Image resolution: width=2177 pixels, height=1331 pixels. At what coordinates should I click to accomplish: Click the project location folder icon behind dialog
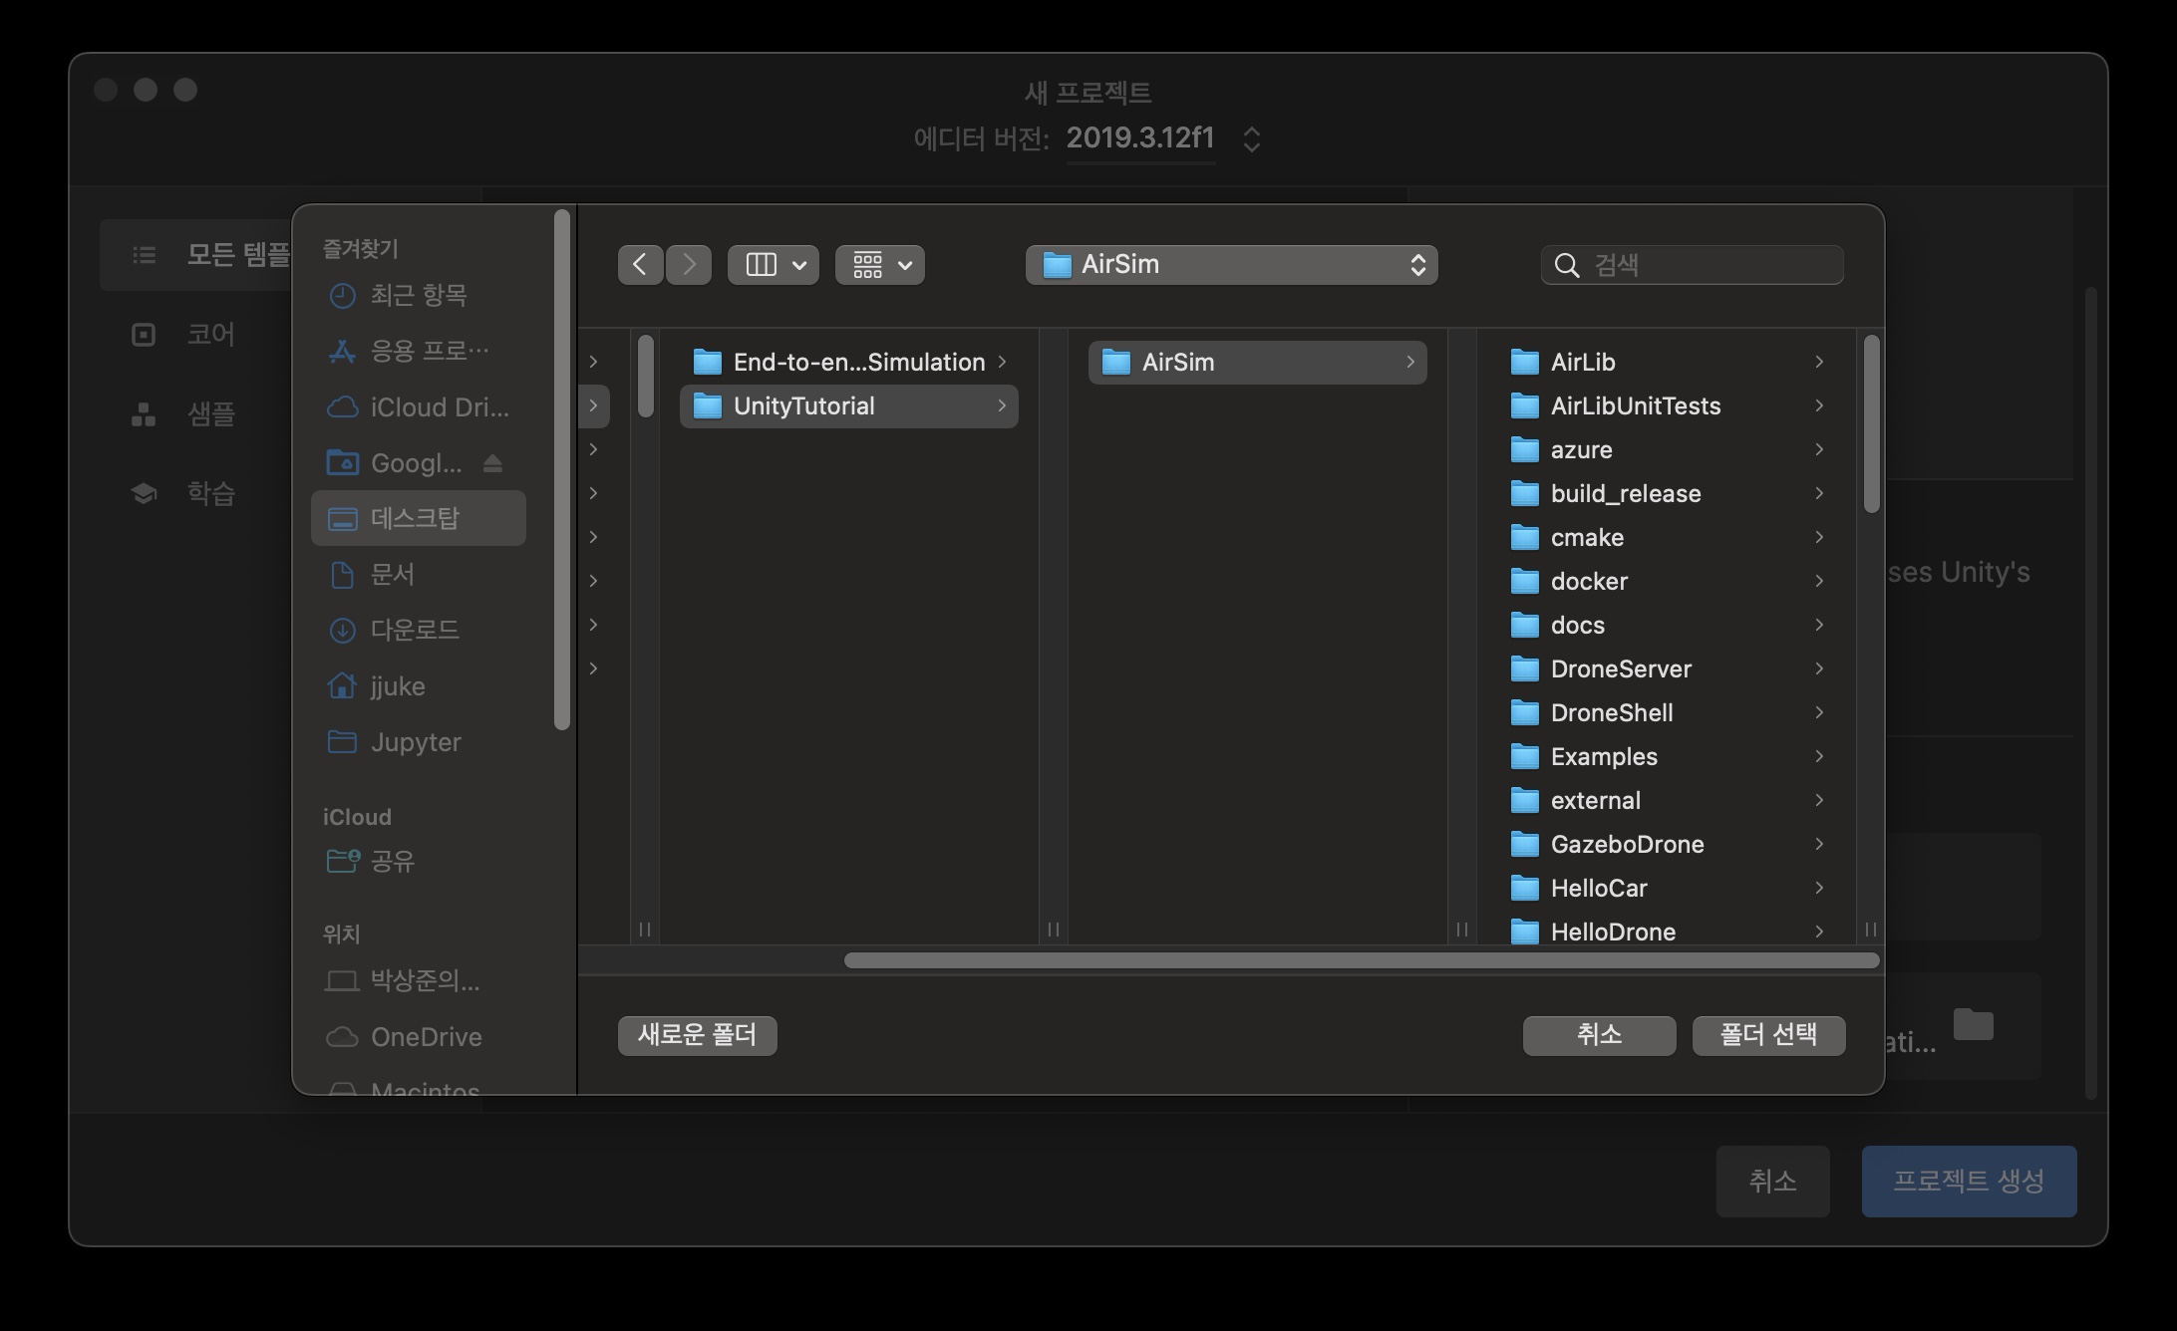pos(1973,1024)
